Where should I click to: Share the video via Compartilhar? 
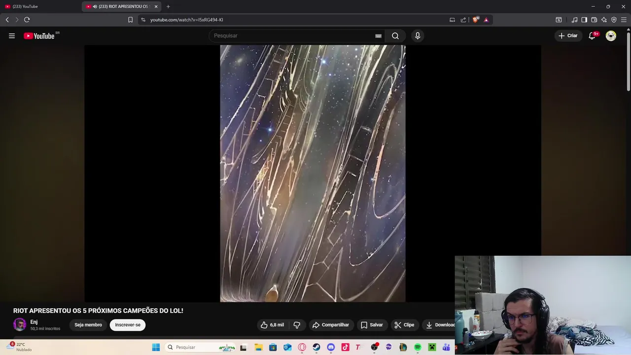(331, 325)
